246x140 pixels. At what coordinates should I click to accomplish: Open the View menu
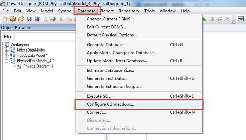tap(31, 11)
